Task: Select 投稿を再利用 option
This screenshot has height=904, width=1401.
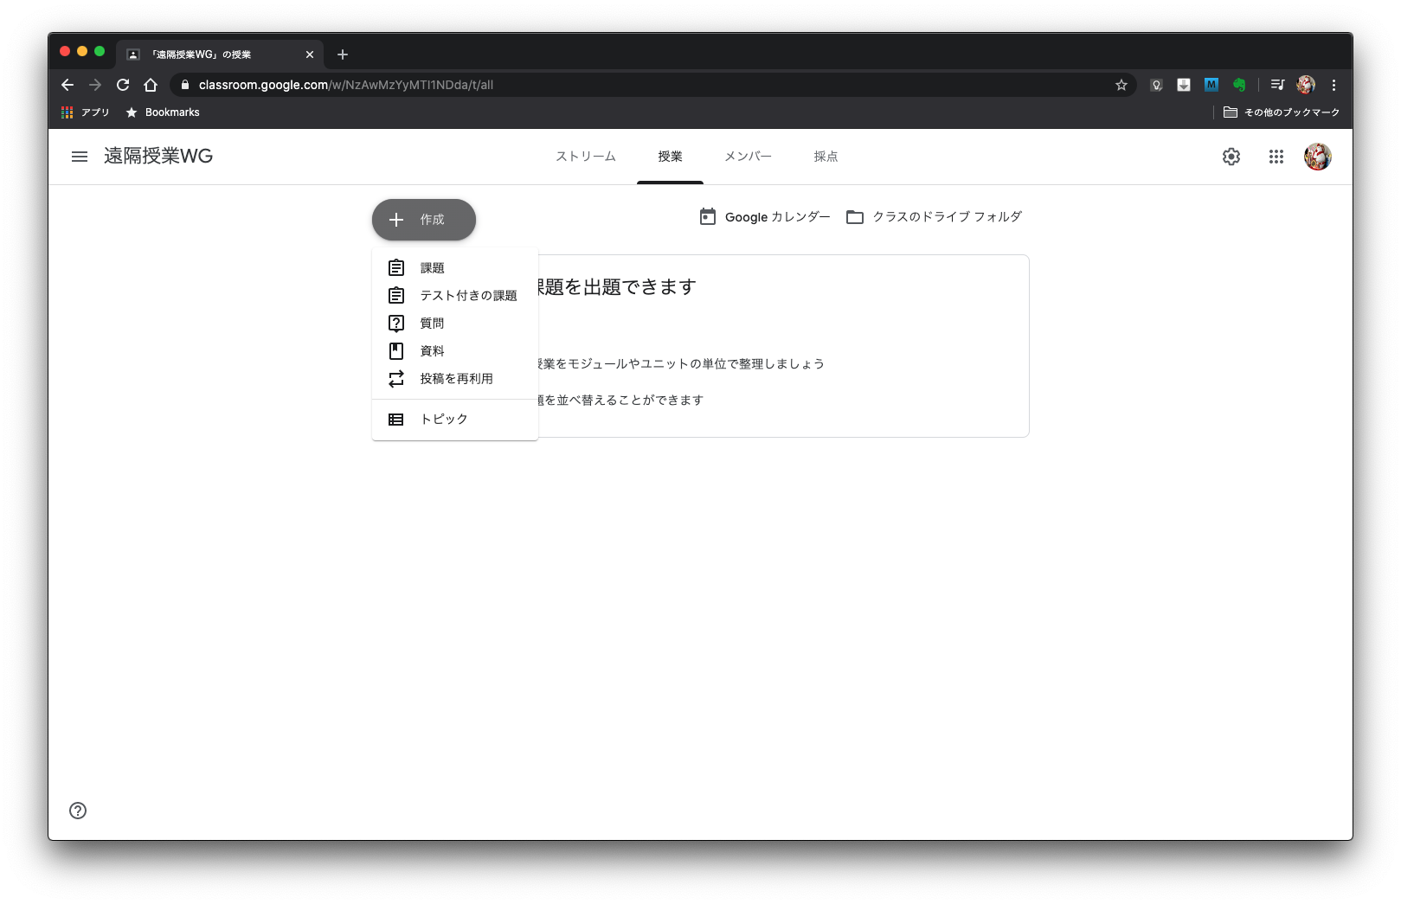Action: pos(456,379)
